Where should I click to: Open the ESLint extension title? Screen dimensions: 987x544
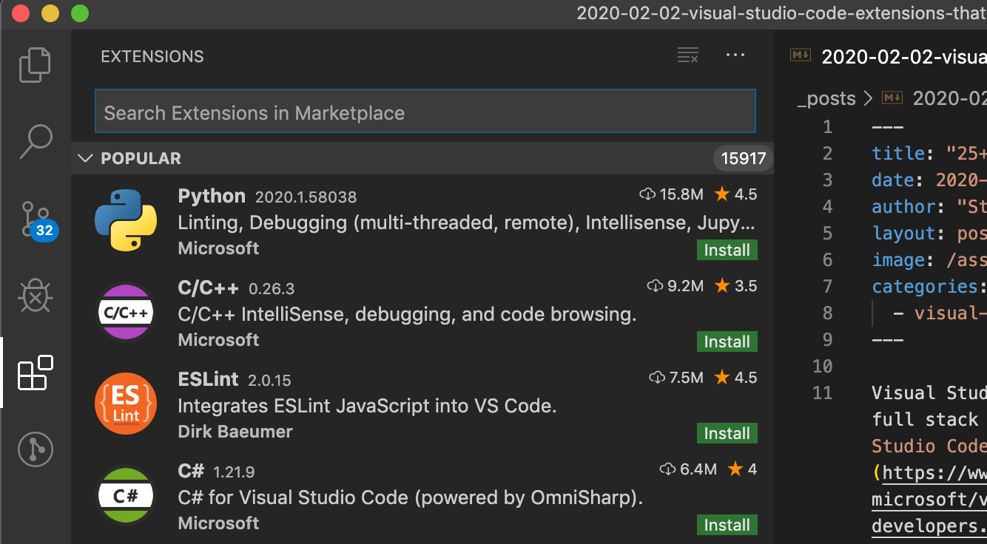pos(209,379)
